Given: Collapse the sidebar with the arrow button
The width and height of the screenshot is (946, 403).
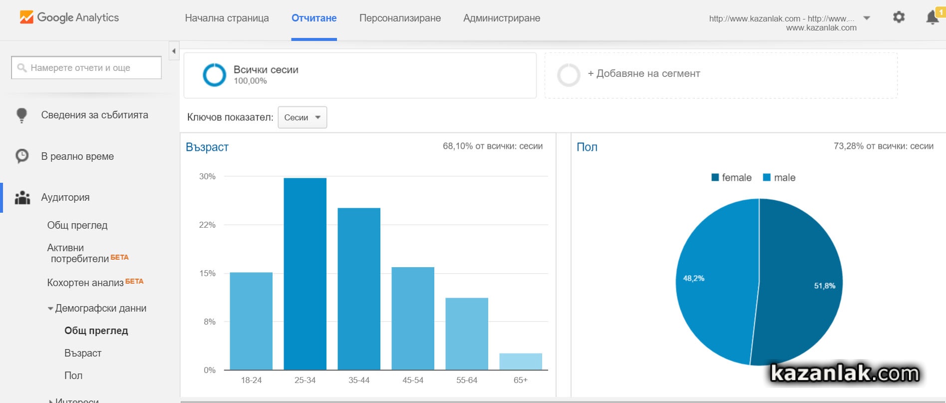Looking at the screenshot, I should pos(174,51).
